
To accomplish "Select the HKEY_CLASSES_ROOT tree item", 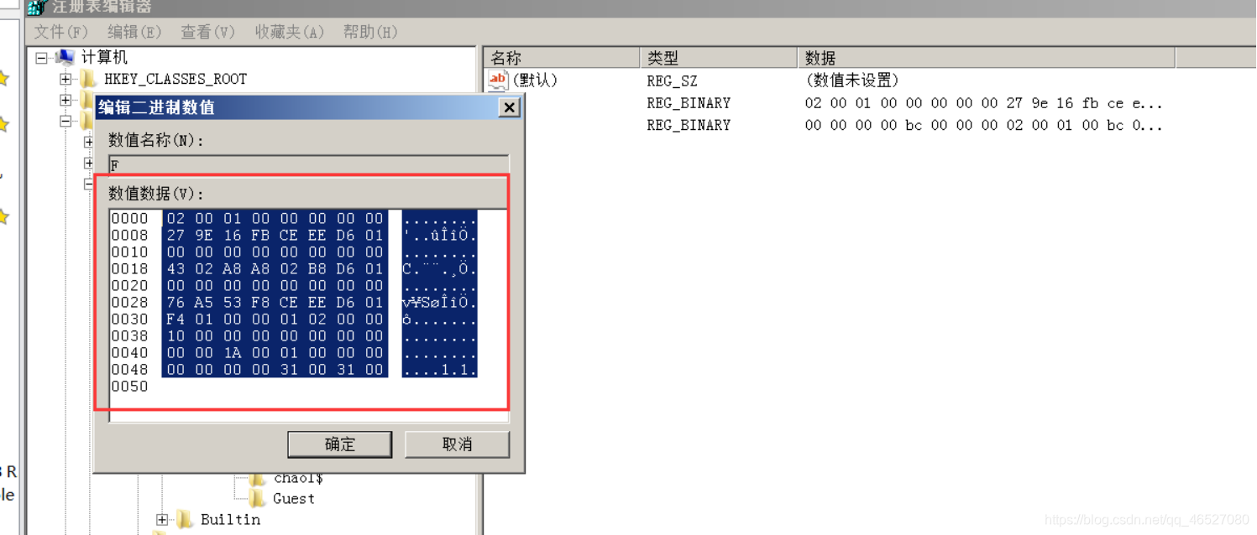I will click(175, 80).
